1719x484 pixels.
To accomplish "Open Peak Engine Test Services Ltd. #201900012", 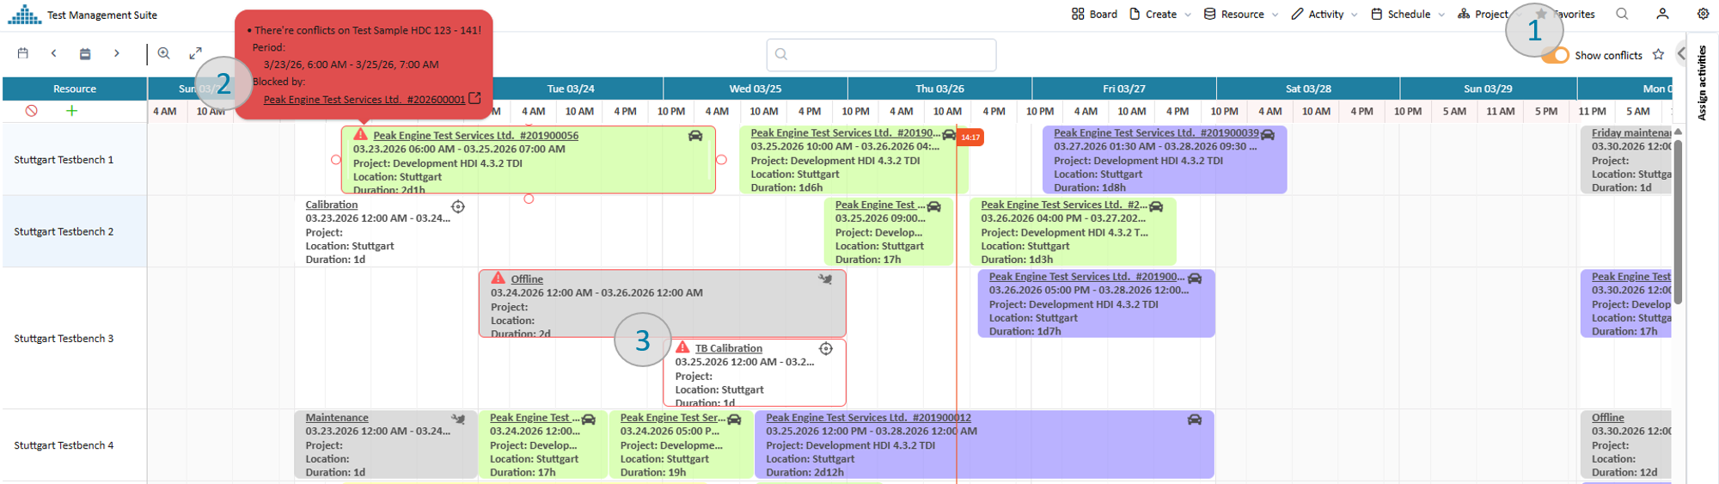I will coord(868,418).
